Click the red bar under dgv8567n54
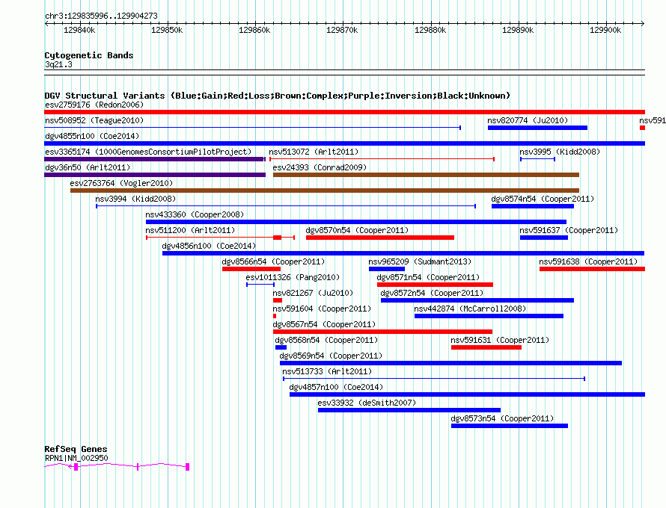 [x=382, y=332]
